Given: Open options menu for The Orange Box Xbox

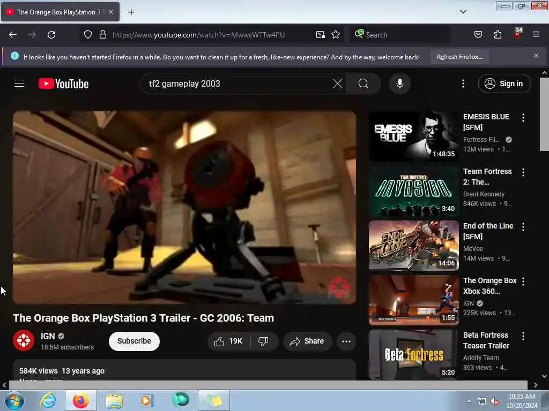Looking at the screenshot, I should 523,281.
